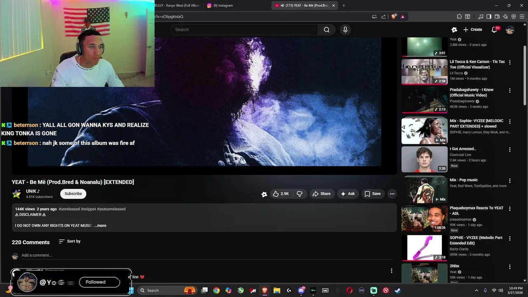The image size is (528, 297).
Task: Open Plaqueboymax Reacts To YEAT thumbnail
Action: pyautogui.click(x=424, y=218)
